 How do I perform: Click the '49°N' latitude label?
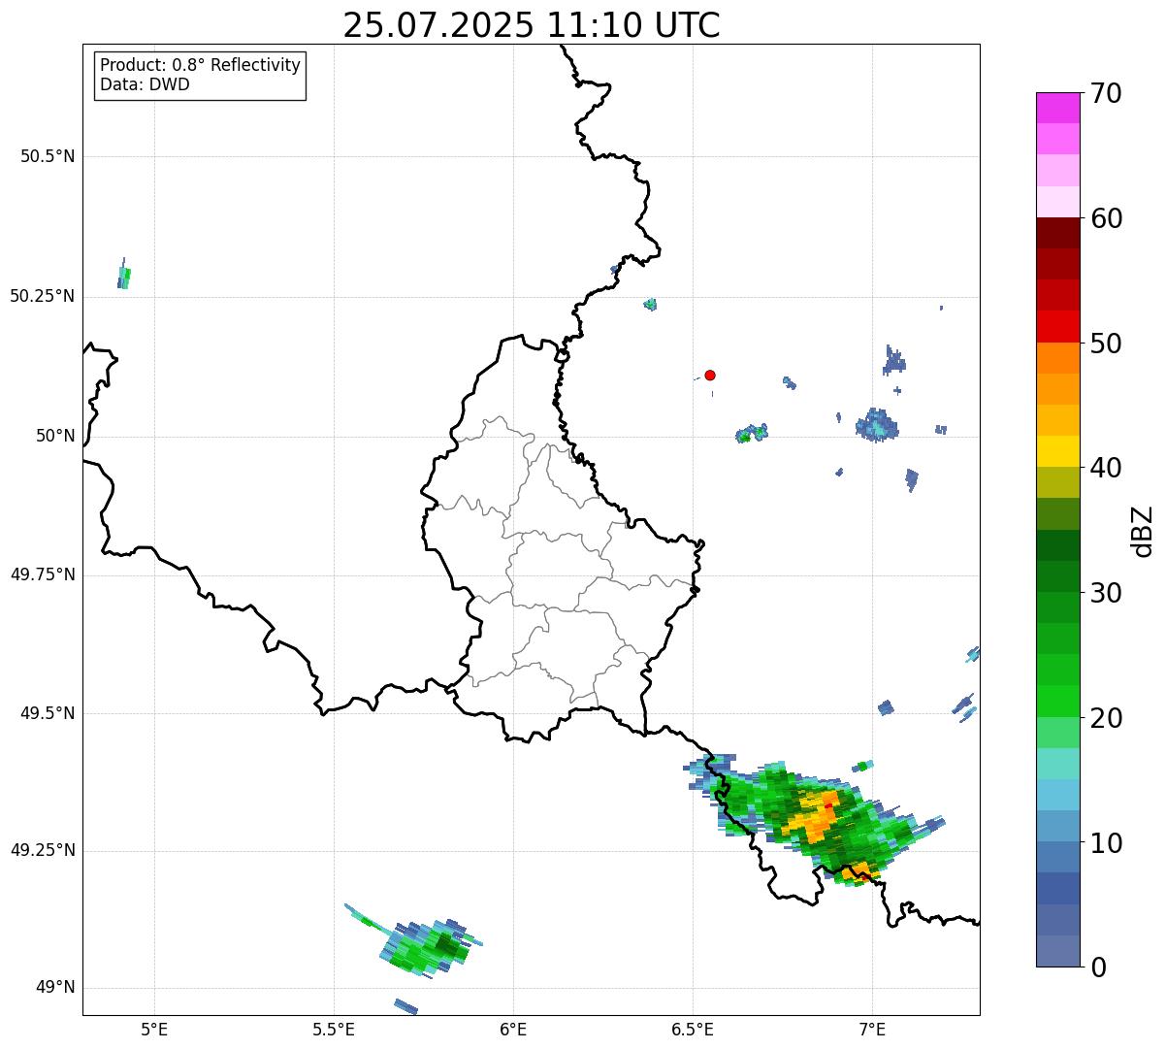(x=55, y=987)
